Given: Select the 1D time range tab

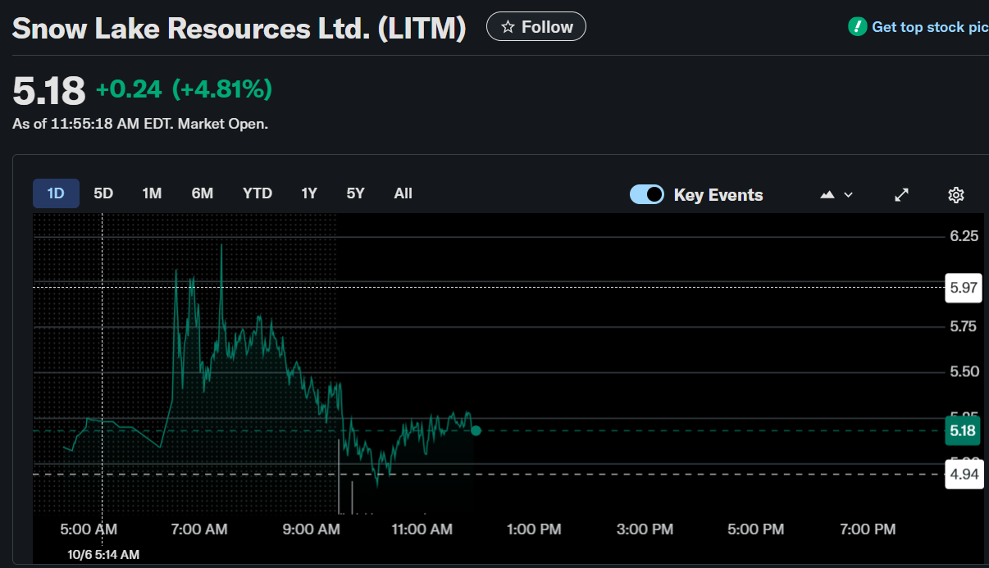Looking at the screenshot, I should tap(56, 193).
